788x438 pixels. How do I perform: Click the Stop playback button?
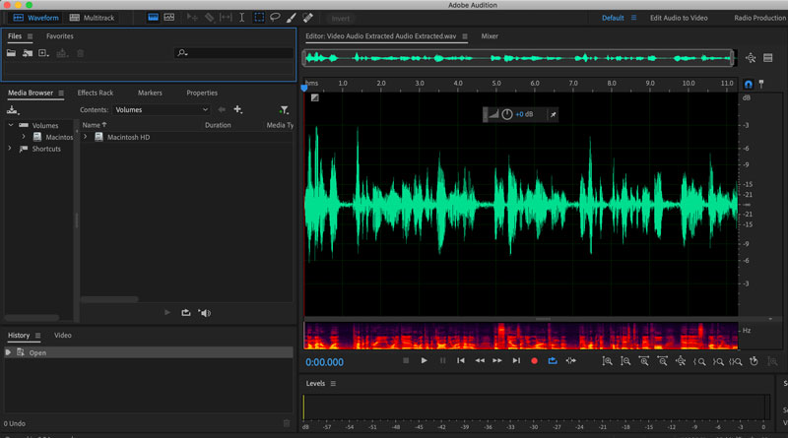[406, 360]
